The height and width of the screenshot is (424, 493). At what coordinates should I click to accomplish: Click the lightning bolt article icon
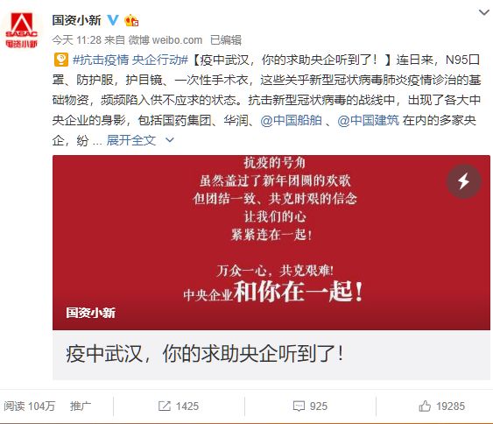(464, 181)
